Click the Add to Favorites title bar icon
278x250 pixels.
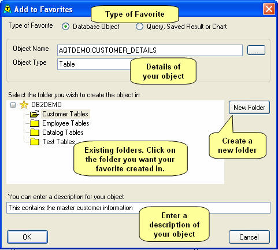tap(8, 9)
